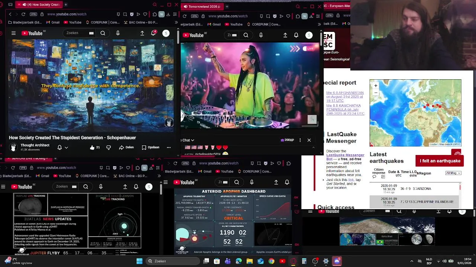Image resolution: width=476 pixels, height=267 pixels.
Task: Toggle VPN in Tomorrowland browser window
Action: click(194, 16)
